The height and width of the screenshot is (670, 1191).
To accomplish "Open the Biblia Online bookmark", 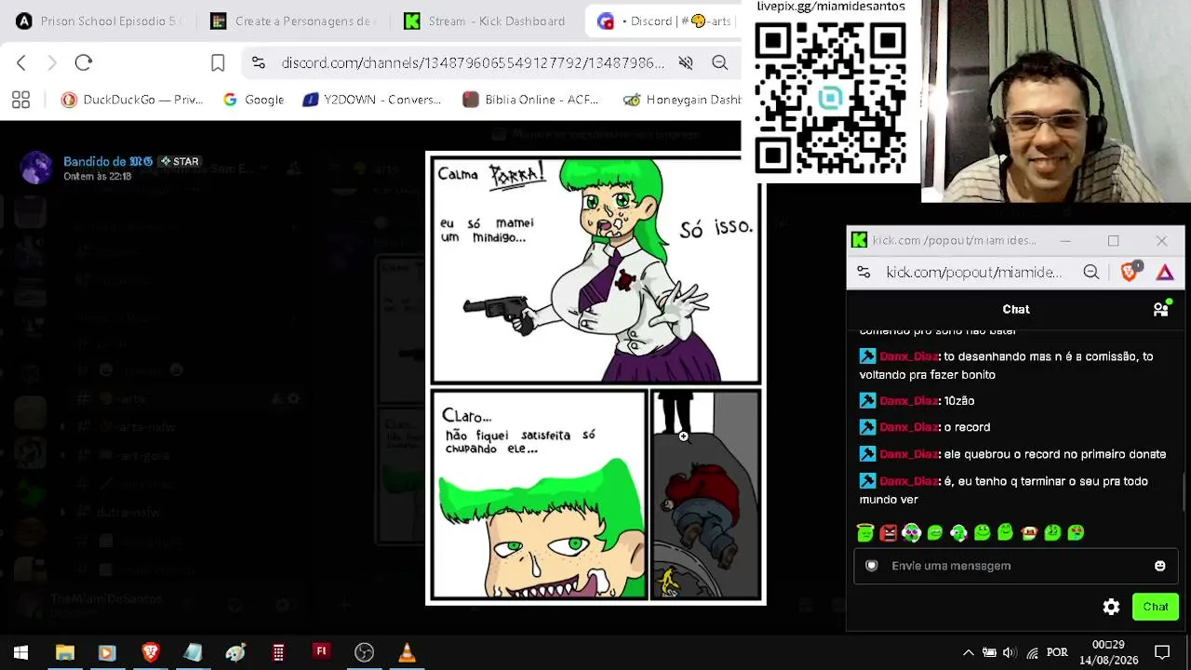I will (530, 100).
